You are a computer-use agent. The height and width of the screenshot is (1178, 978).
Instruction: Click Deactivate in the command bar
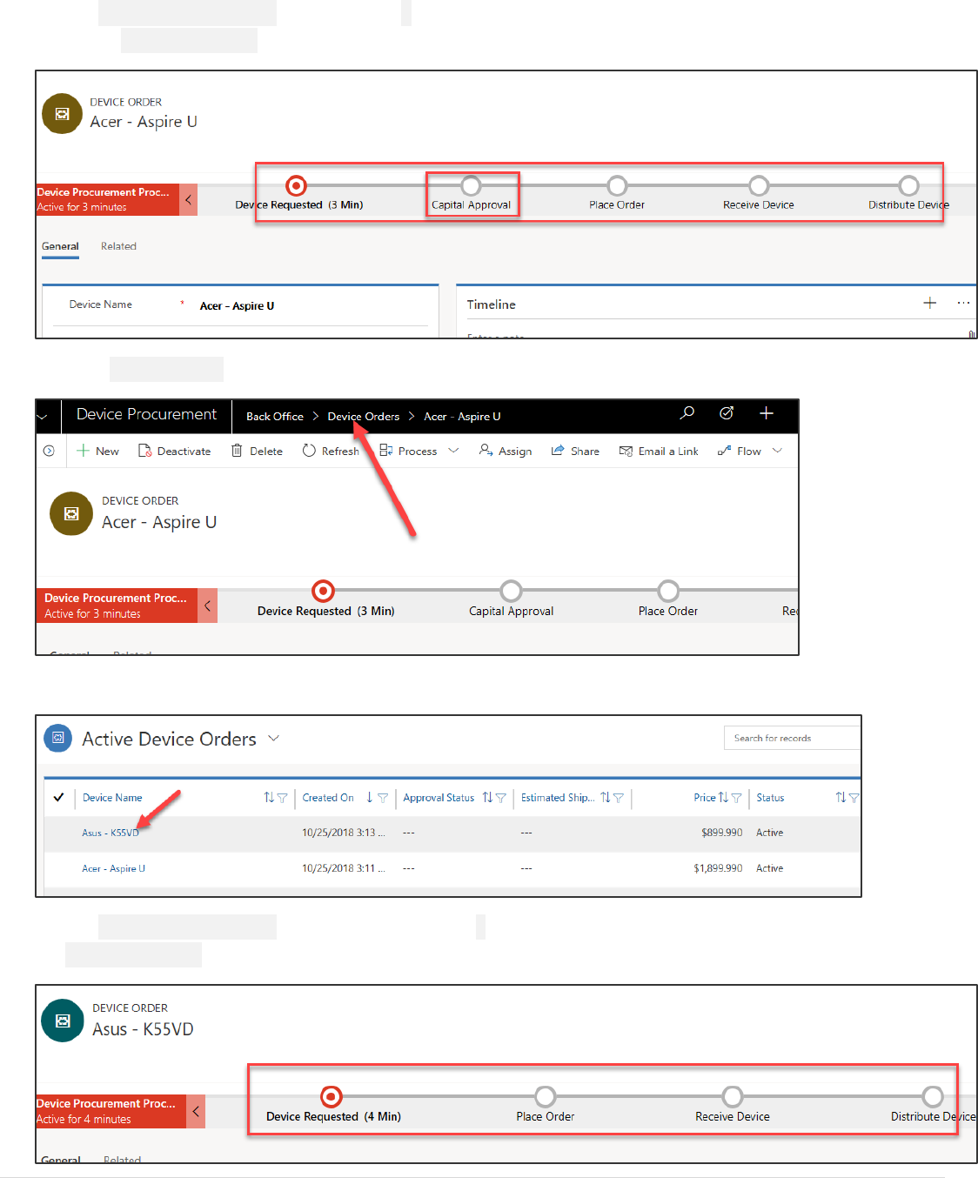point(174,451)
